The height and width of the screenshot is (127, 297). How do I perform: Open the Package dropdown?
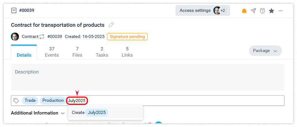point(265,51)
